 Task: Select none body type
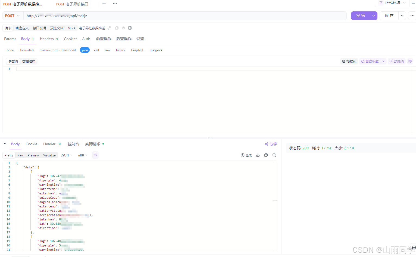click(10, 50)
